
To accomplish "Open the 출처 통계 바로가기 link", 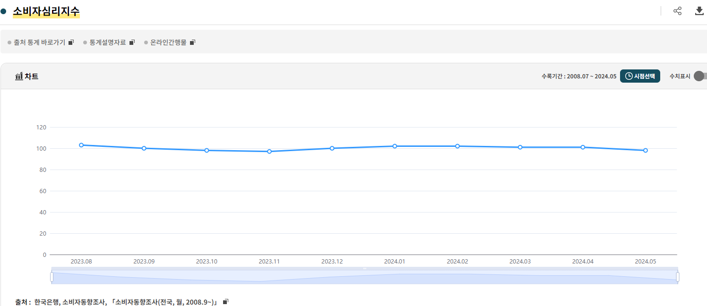I will pyautogui.click(x=39, y=42).
